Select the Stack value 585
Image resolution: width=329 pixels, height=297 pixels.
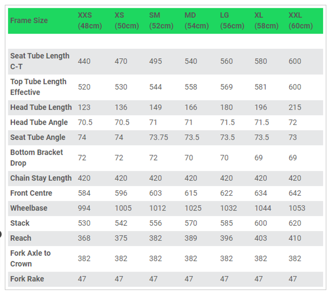pos(226,223)
